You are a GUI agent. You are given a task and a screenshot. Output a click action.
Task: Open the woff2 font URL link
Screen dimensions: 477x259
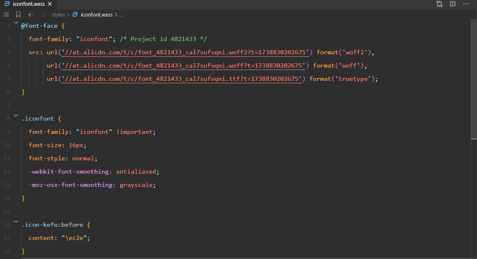pyautogui.click(x=184, y=52)
